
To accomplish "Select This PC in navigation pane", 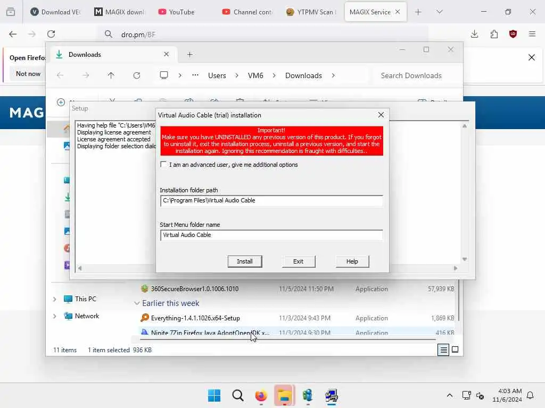I will point(85,299).
